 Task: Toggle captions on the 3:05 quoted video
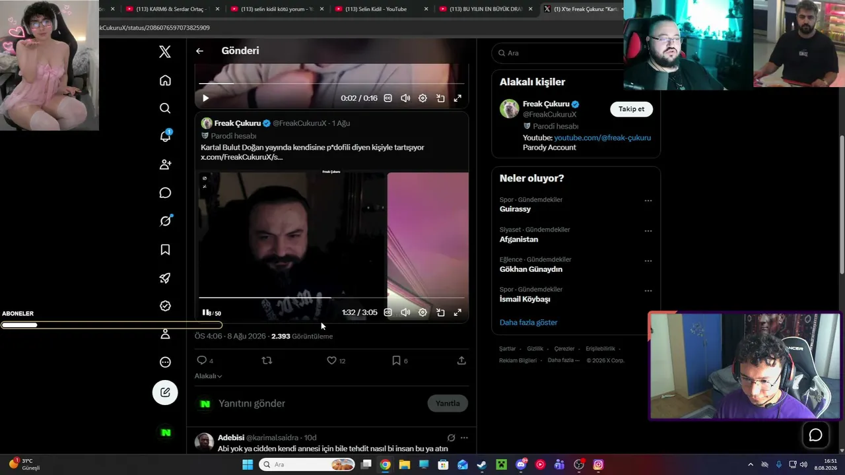pyautogui.click(x=388, y=312)
